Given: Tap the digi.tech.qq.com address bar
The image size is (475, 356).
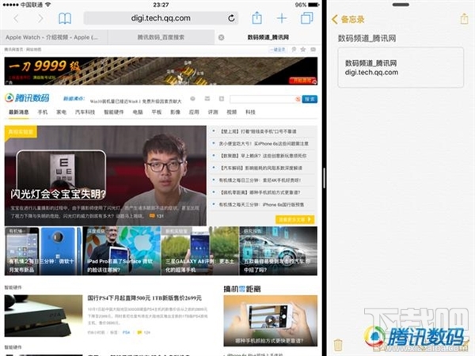Looking at the screenshot, I should coord(161,18).
